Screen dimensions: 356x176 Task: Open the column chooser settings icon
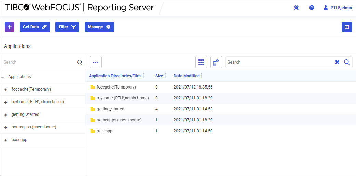pos(216,62)
